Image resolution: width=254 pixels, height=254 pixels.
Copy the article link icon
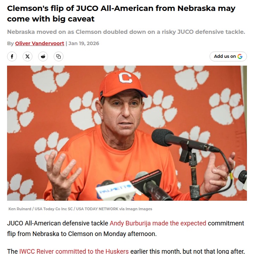tap(59, 56)
